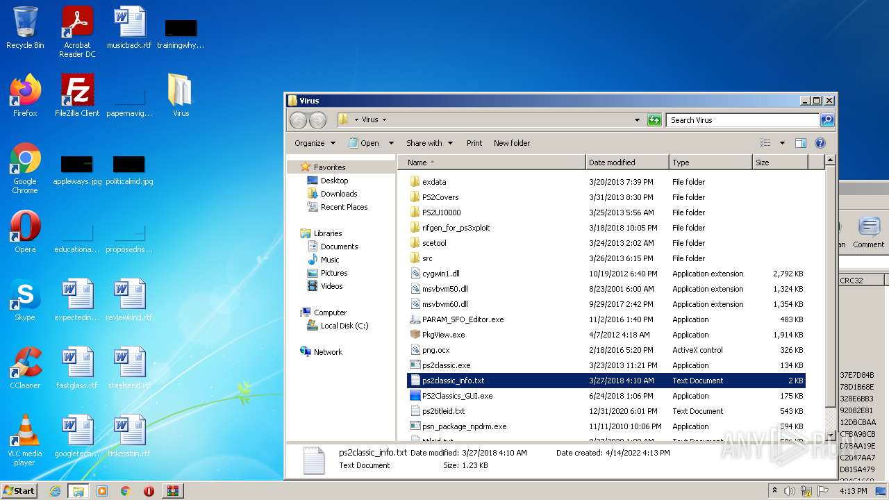Open the musicback.rtf desktop file
This screenshot has width=889, height=500.
129,28
